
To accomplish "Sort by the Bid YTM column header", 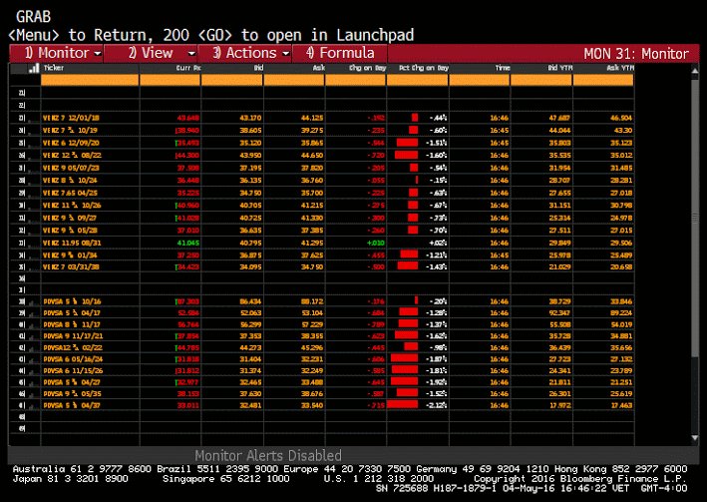I will tap(560, 68).
